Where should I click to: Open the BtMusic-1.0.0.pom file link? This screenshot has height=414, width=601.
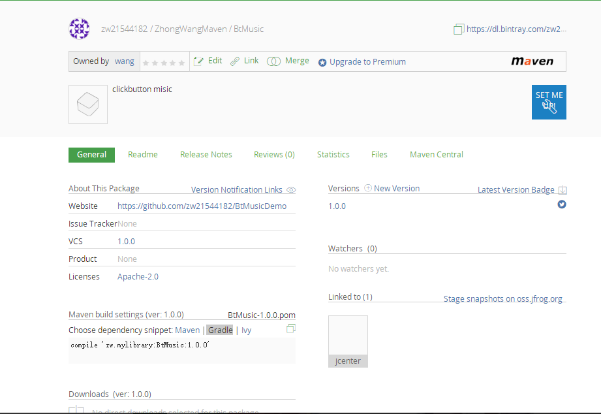pos(262,315)
